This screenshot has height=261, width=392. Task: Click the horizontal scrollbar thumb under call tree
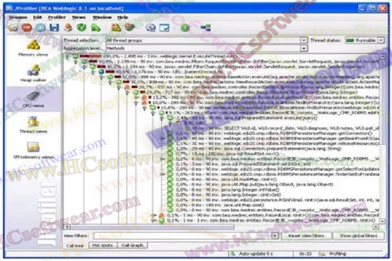(152, 227)
